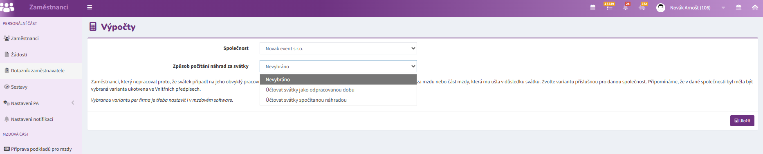The width and height of the screenshot is (763, 154).
Task: Click the Sestavy eye icon
Action: [x=7, y=87]
